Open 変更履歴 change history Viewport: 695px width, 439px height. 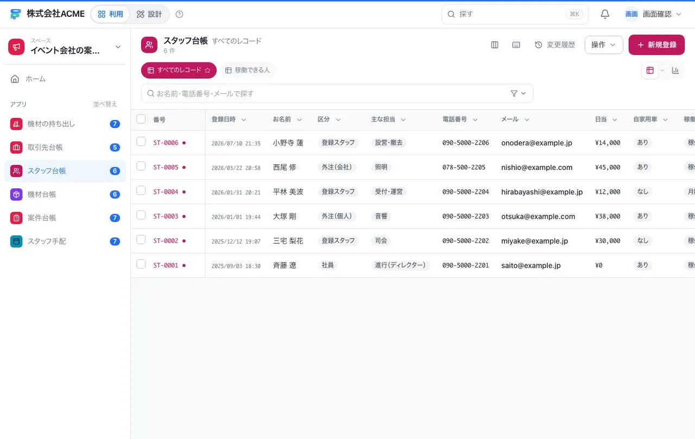click(555, 45)
